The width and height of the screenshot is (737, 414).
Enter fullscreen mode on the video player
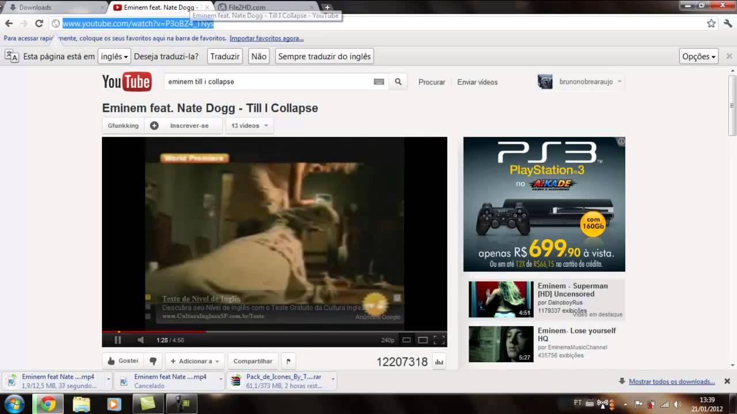(x=439, y=340)
